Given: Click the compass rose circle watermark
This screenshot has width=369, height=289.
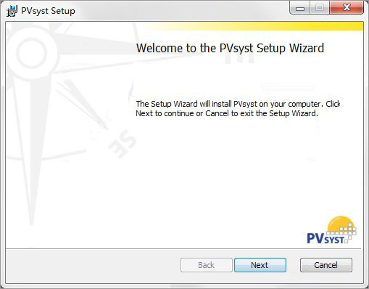Looking at the screenshot, I should [31, 52].
